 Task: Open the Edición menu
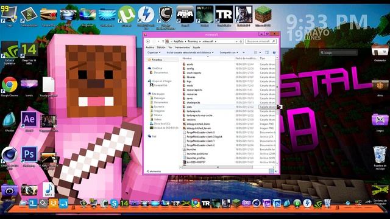pyautogui.click(x=161, y=47)
